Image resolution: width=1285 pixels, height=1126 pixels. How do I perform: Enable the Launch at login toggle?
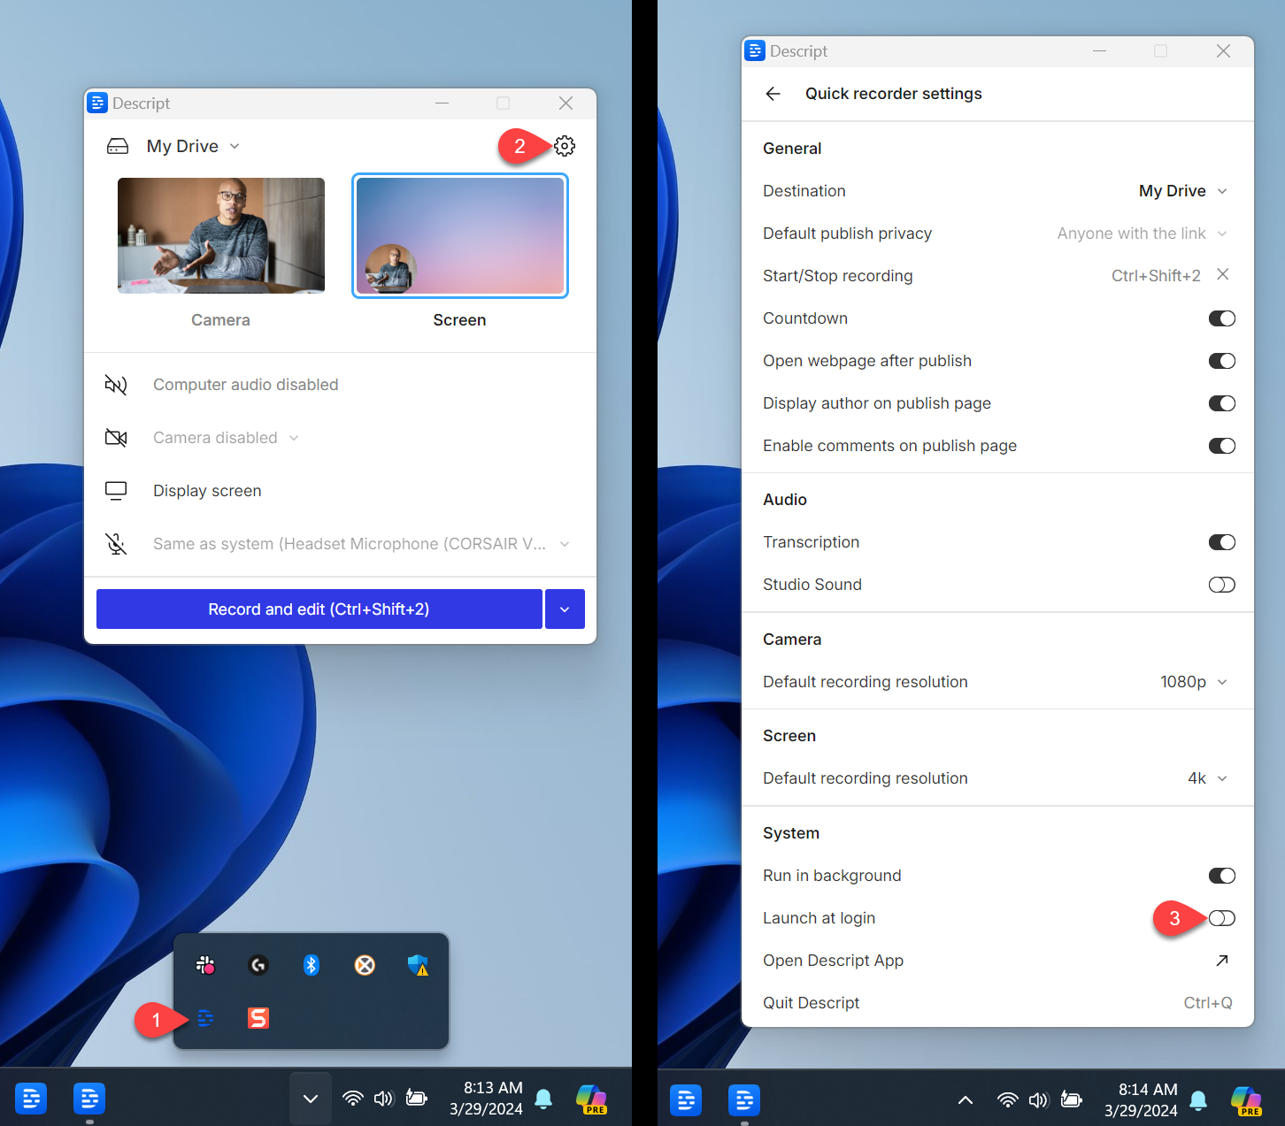[1221, 918]
